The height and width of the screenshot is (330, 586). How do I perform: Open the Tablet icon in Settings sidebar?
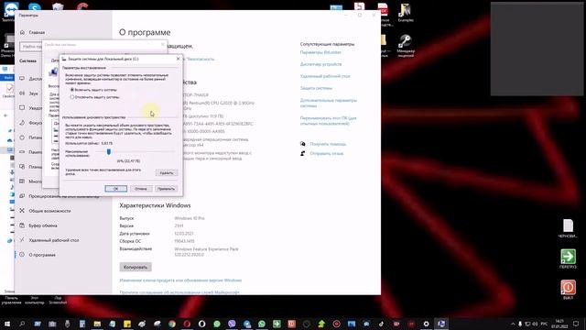pyautogui.click(x=22, y=167)
